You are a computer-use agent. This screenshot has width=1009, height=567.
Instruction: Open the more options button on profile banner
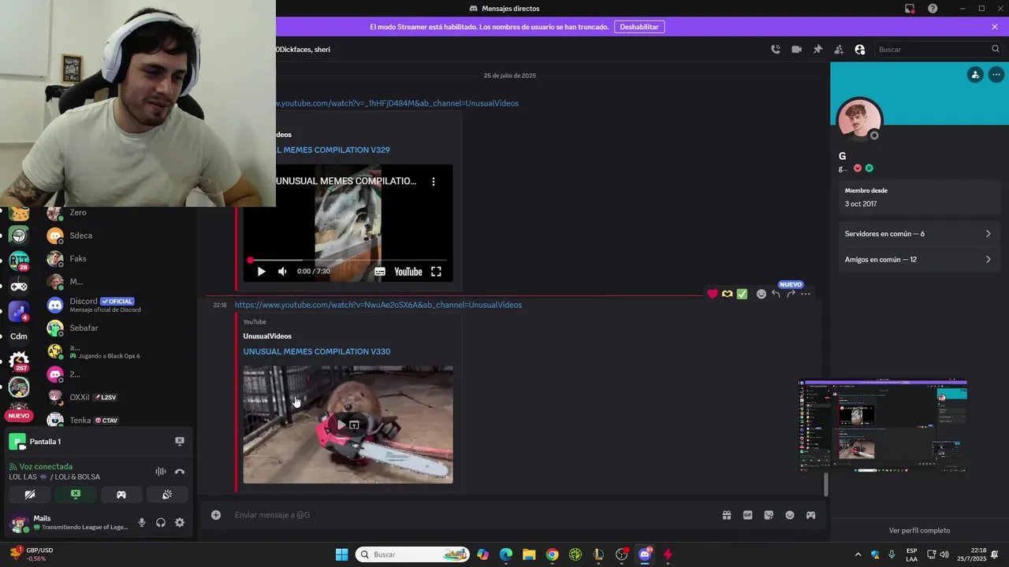(x=996, y=75)
